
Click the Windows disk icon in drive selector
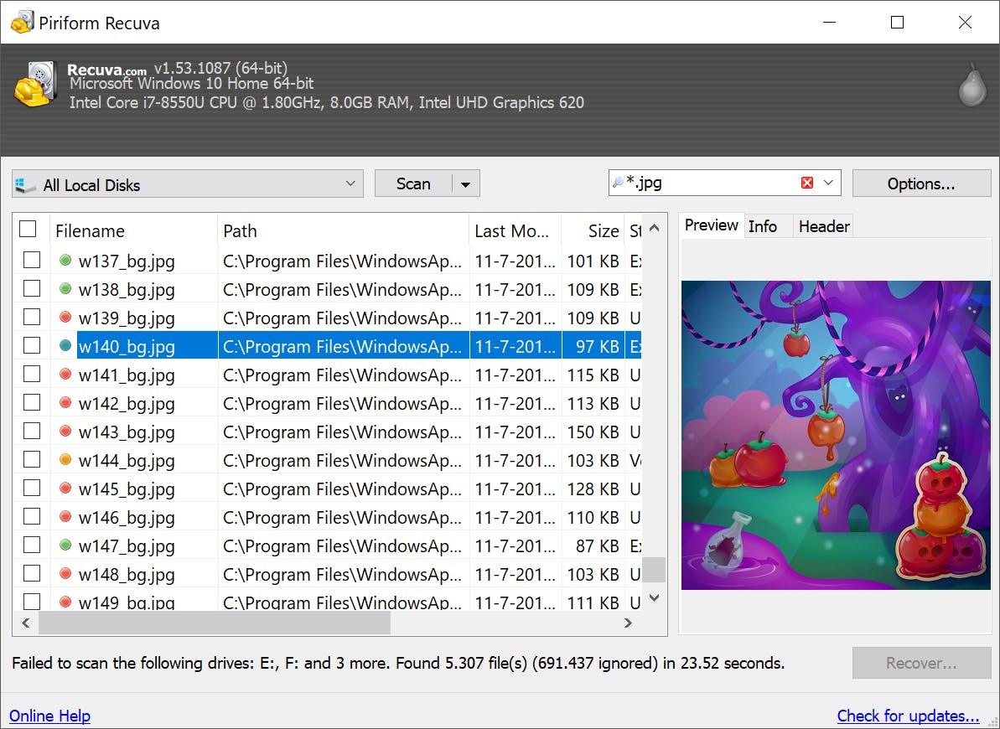pos(25,185)
